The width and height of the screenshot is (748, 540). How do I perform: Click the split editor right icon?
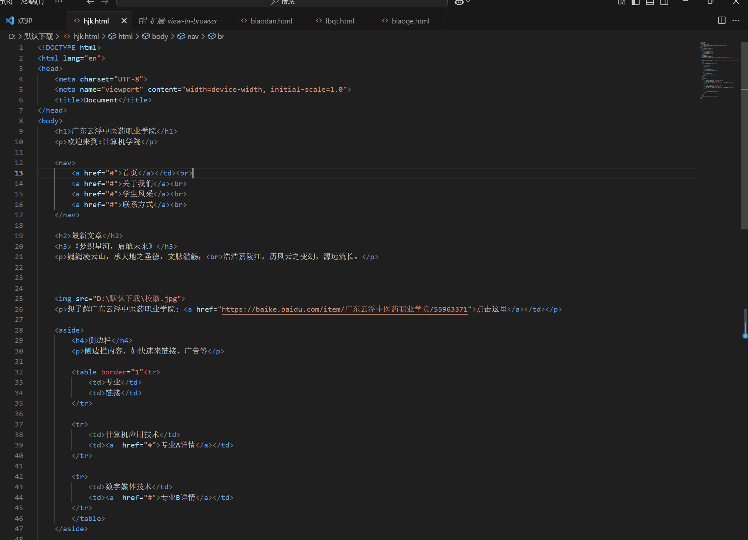pos(722,21)
